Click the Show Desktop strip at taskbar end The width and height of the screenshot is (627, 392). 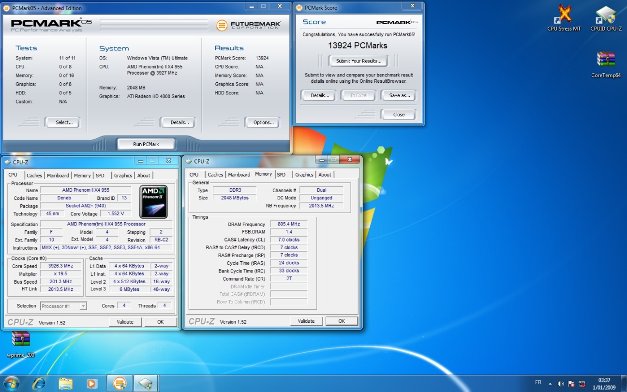click(624, 383)
